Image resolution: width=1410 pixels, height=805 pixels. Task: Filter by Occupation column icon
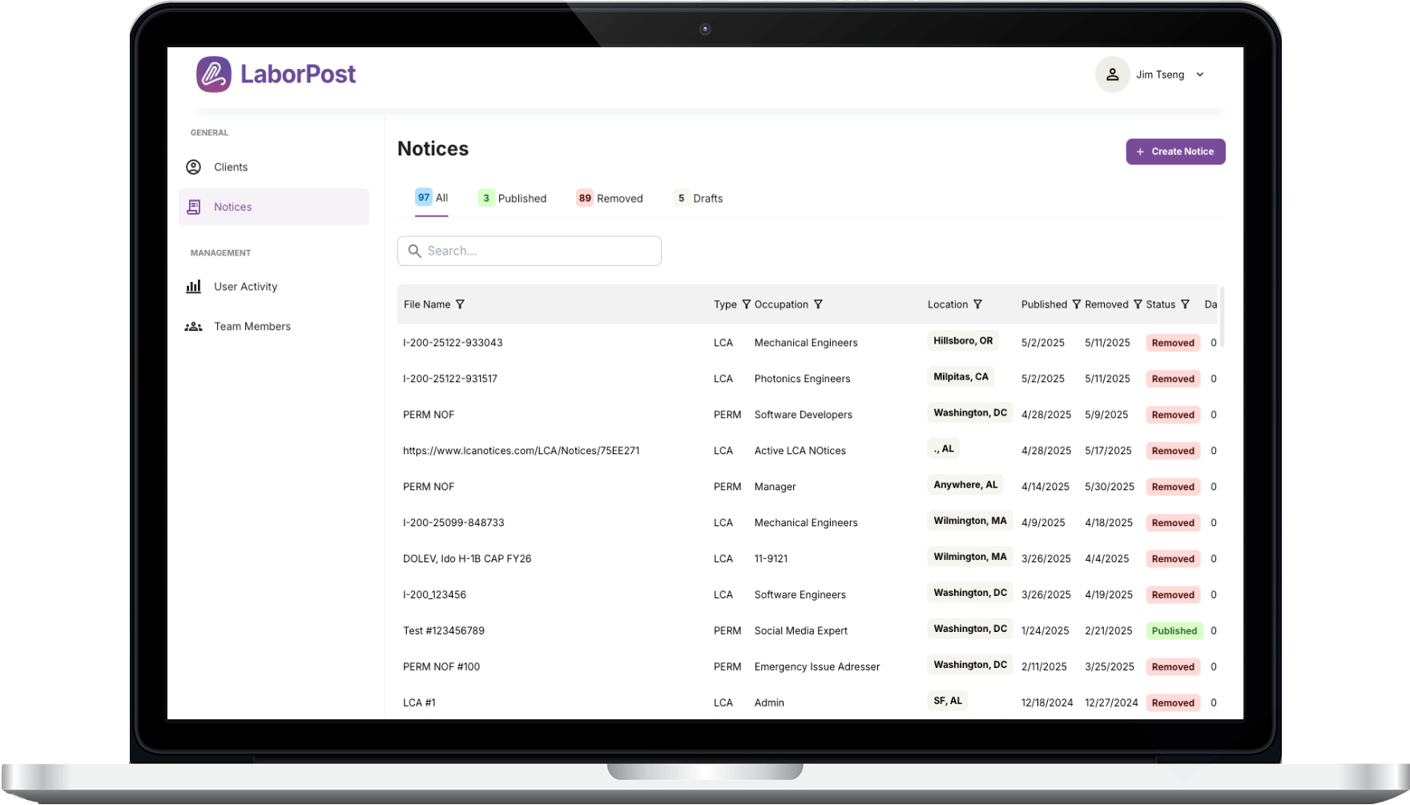click(818, 304)
